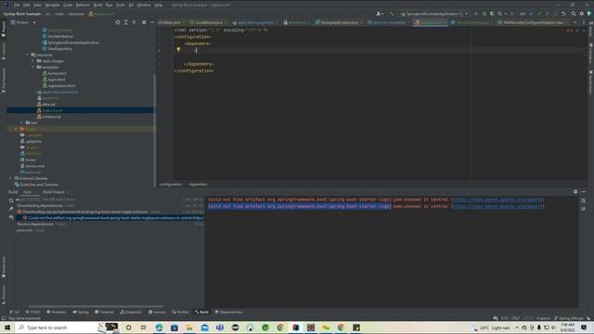
Task: Switch to SpringApplication.java editor tab
Action: [338, 22]
